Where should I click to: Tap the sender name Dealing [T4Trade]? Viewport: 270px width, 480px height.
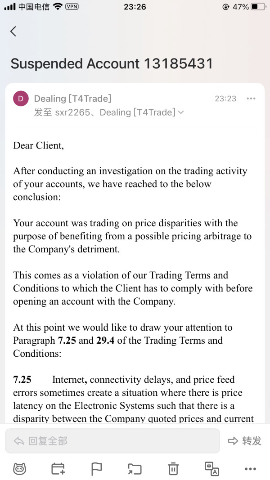pos(72,99)
